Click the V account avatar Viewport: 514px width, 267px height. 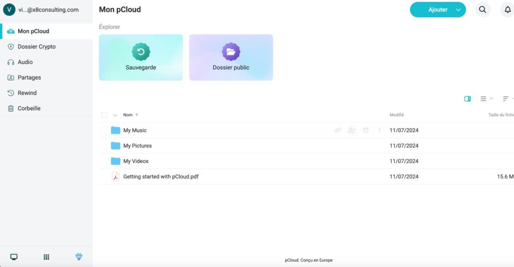coord(9,10)
